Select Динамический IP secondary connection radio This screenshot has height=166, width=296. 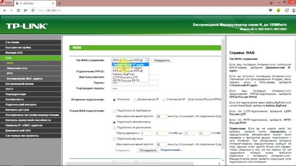point(135,100)
